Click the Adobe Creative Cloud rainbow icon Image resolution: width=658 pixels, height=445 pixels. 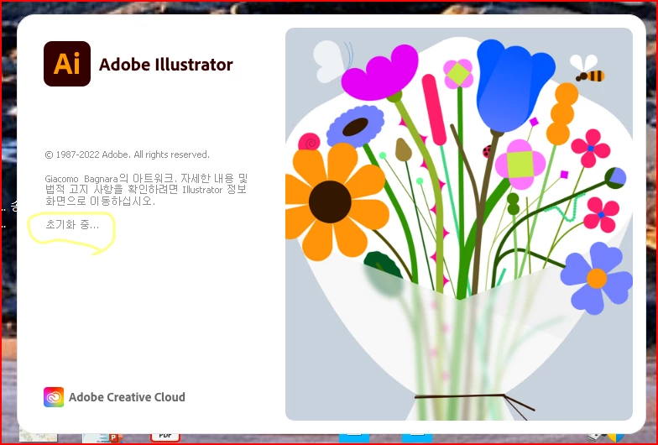[54, 397]
